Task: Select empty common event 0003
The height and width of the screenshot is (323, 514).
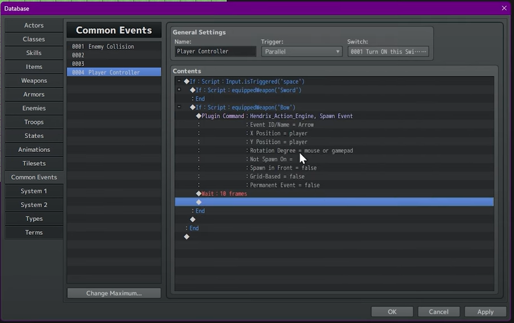Action: point(113,64)
